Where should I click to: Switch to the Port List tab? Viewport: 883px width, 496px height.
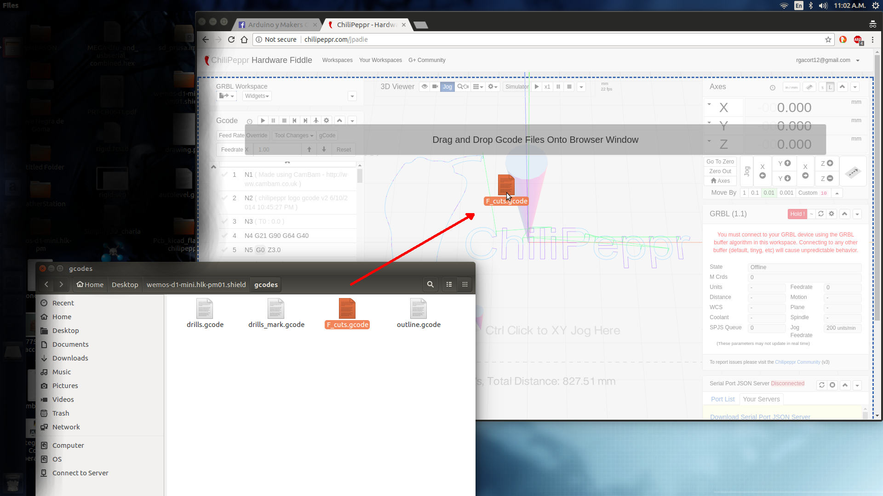point(722,399)
